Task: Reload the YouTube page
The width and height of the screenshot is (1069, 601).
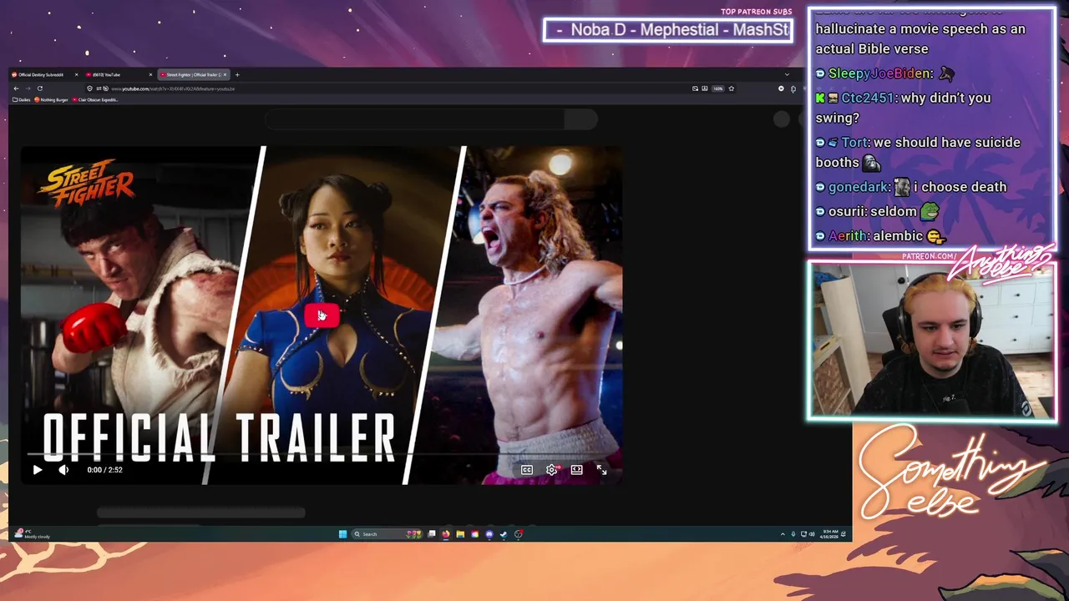Action: (40, 88)
